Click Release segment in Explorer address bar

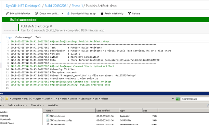105,99
